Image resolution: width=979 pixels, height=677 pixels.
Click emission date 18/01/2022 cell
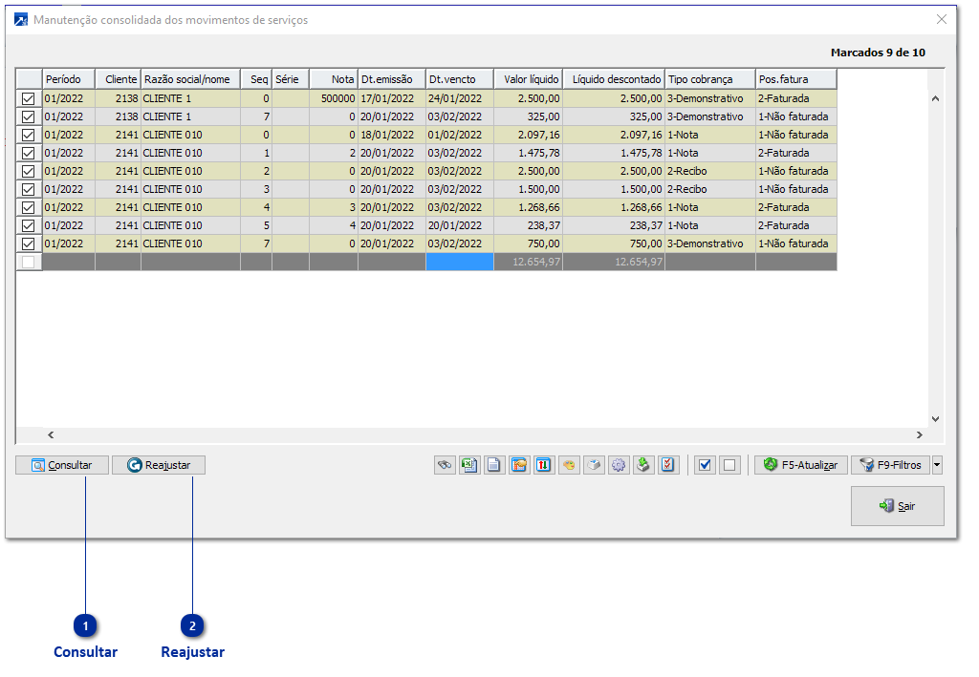tap(392, 135)
